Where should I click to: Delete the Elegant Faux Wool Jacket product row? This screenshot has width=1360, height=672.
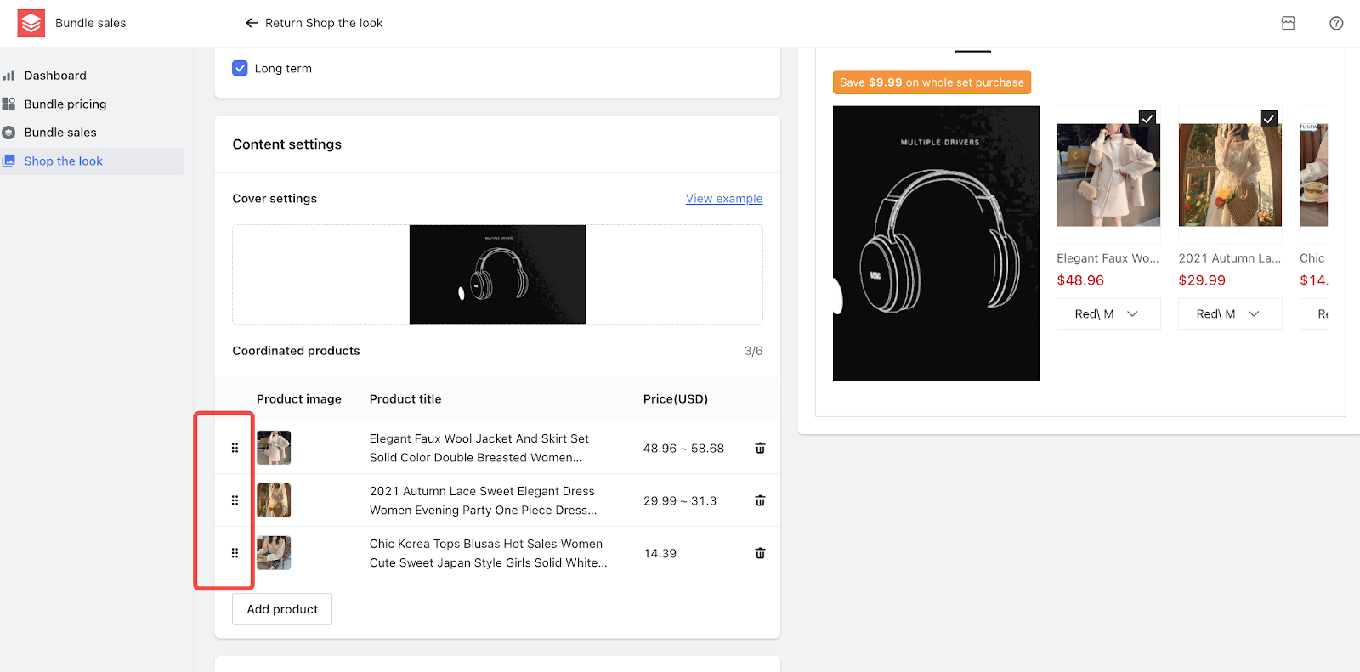760,448
